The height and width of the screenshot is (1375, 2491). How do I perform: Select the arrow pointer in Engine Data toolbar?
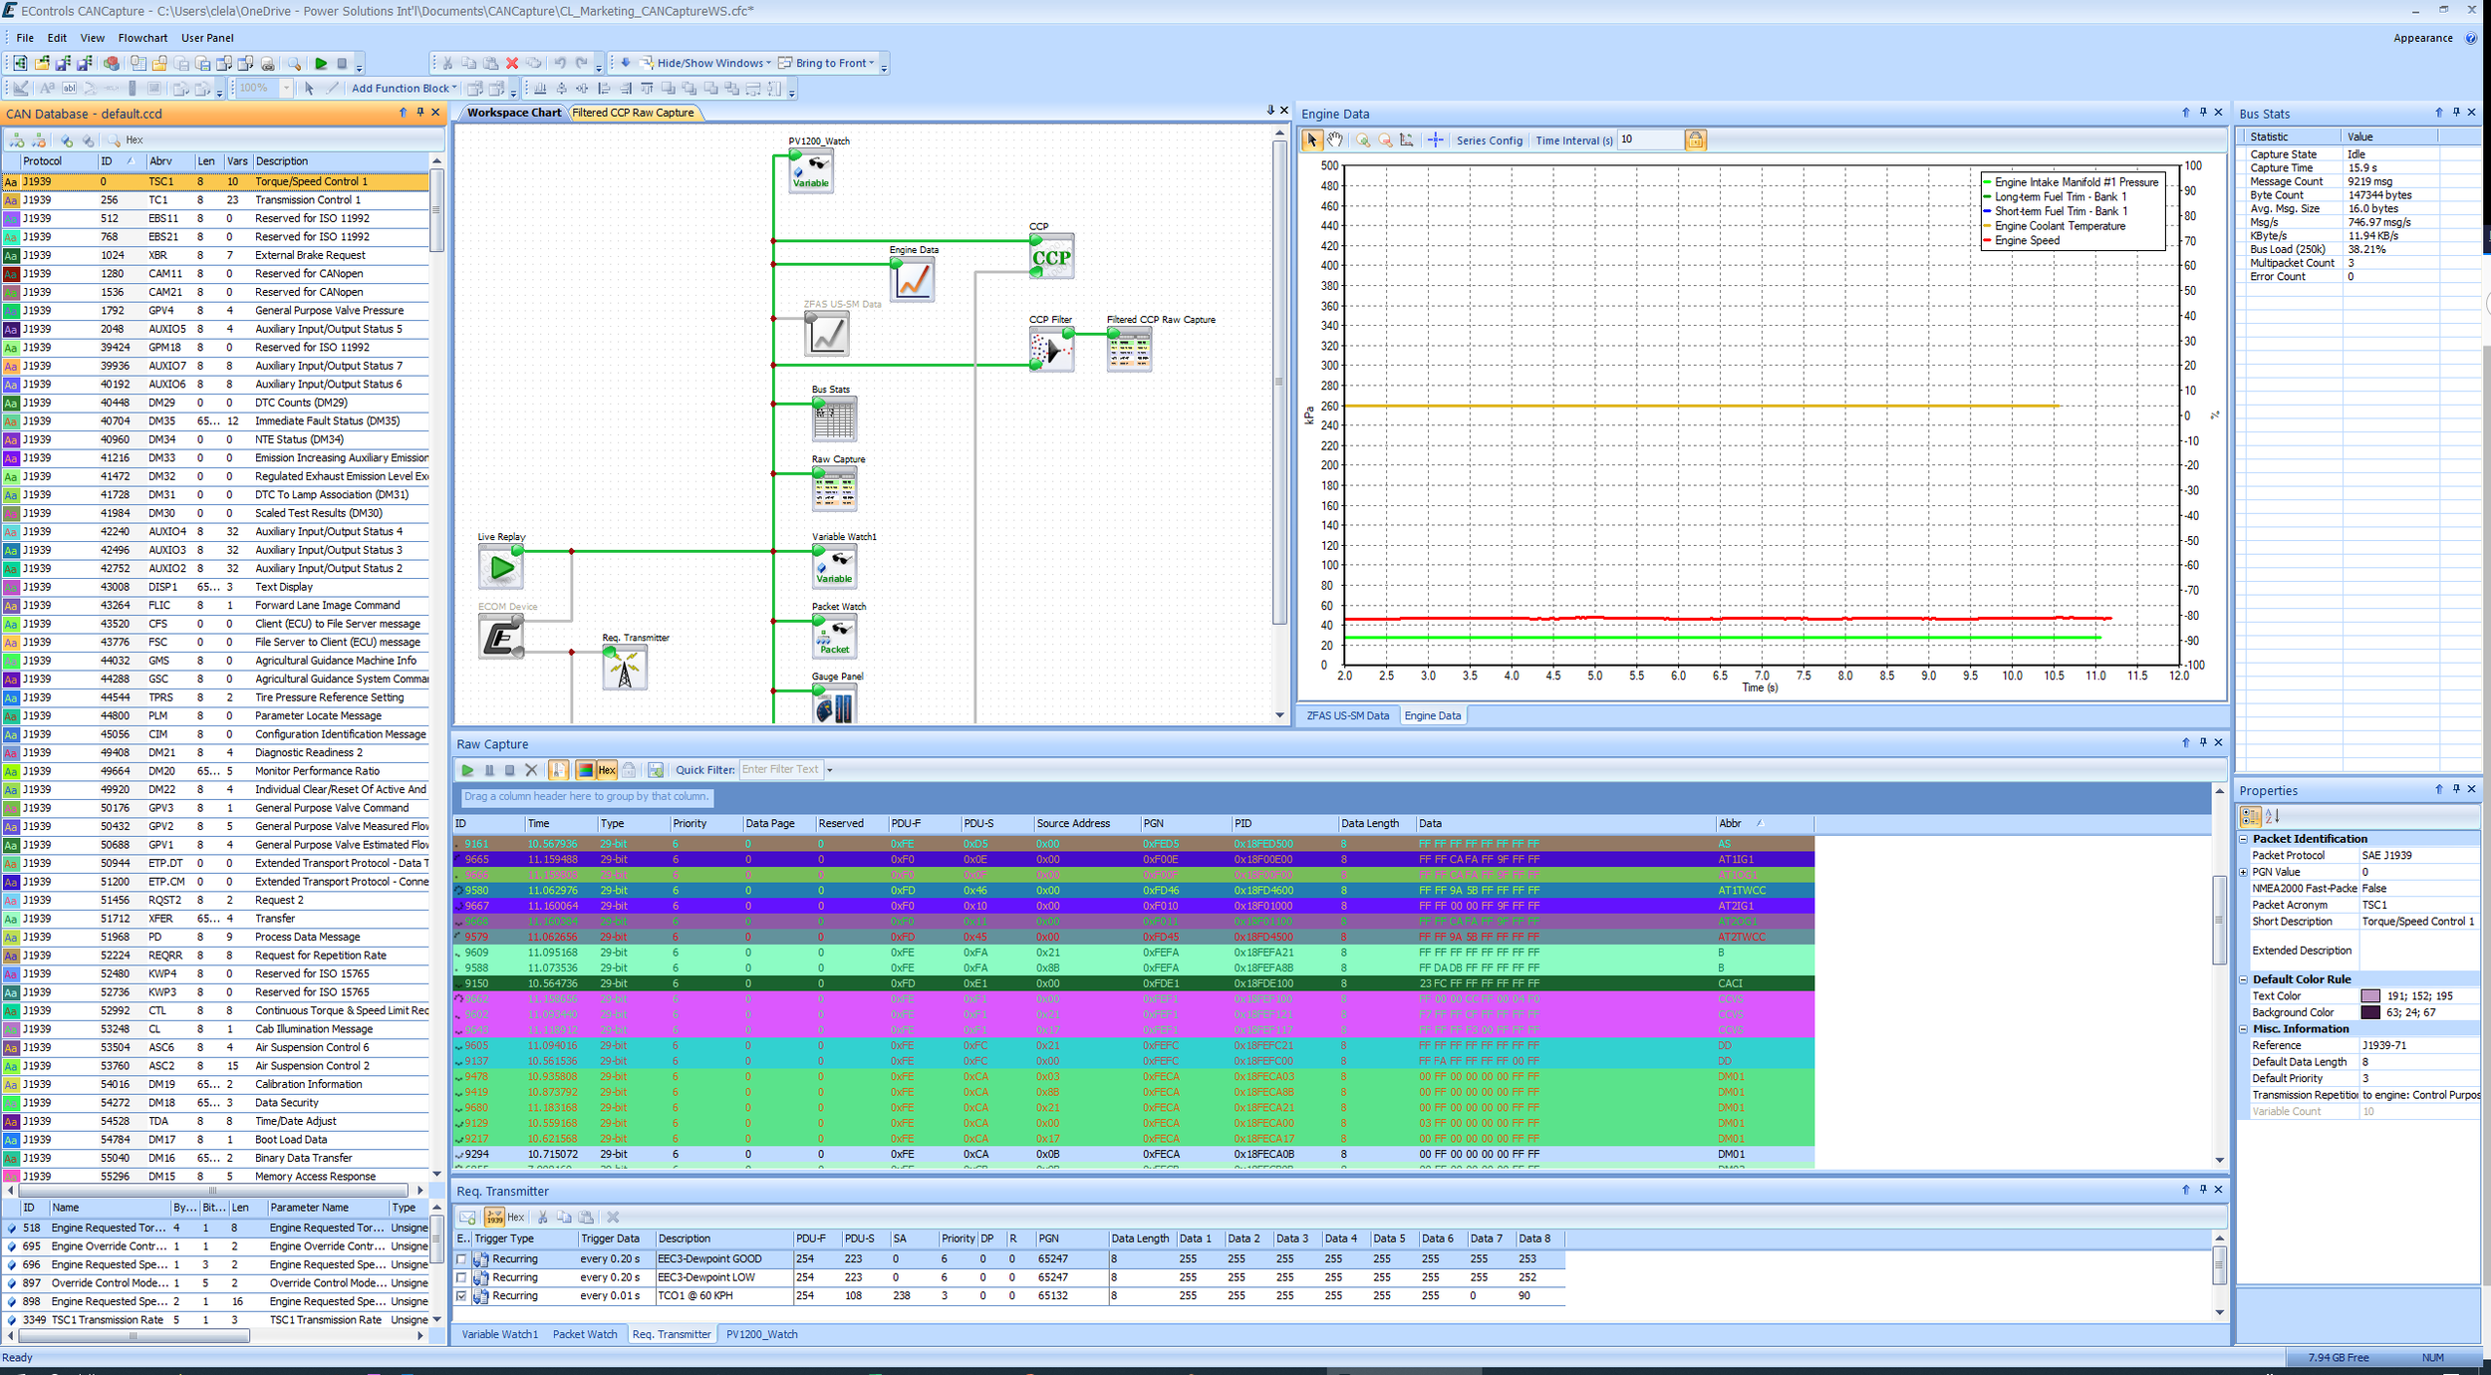(1312, 140)
